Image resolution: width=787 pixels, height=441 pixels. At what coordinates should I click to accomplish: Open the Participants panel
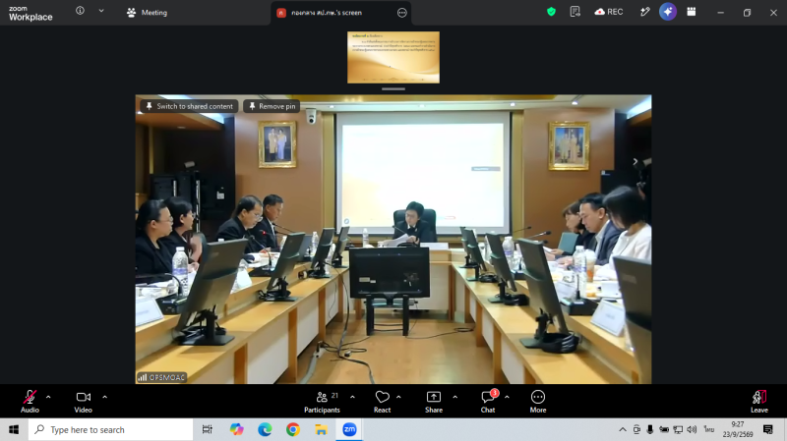click(x=322, y=402)
